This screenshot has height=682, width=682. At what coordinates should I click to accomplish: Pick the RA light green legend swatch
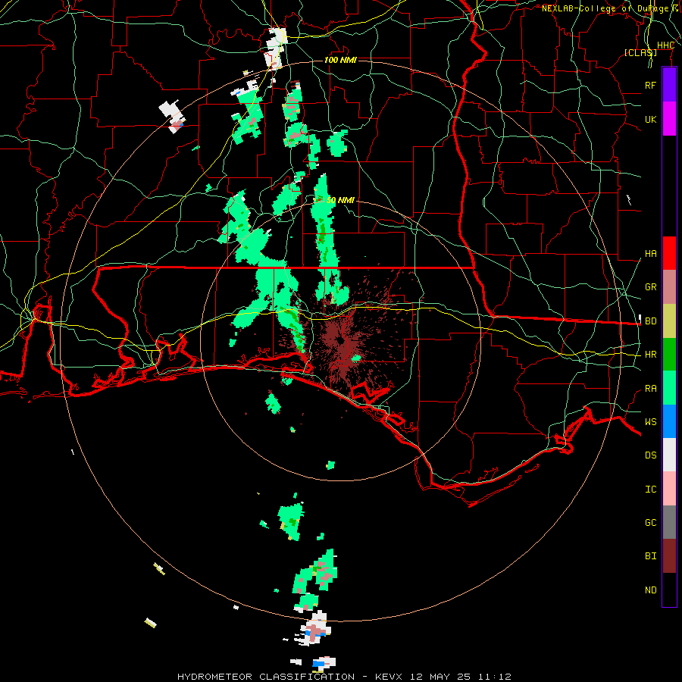click(669, 388)
